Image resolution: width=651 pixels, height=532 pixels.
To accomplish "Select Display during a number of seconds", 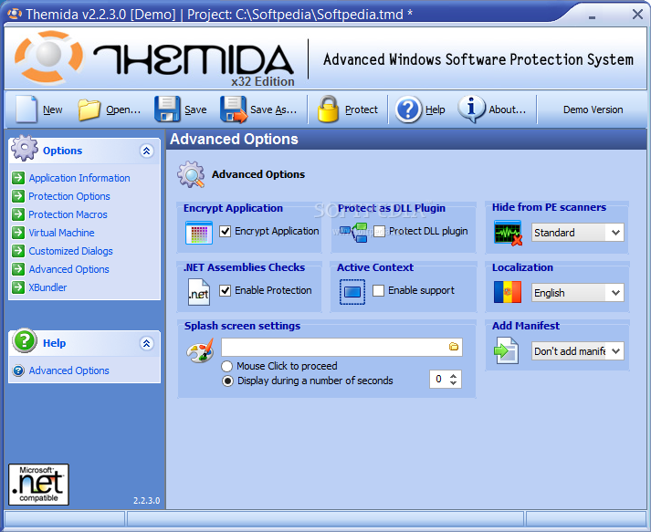I will (227, 381).
